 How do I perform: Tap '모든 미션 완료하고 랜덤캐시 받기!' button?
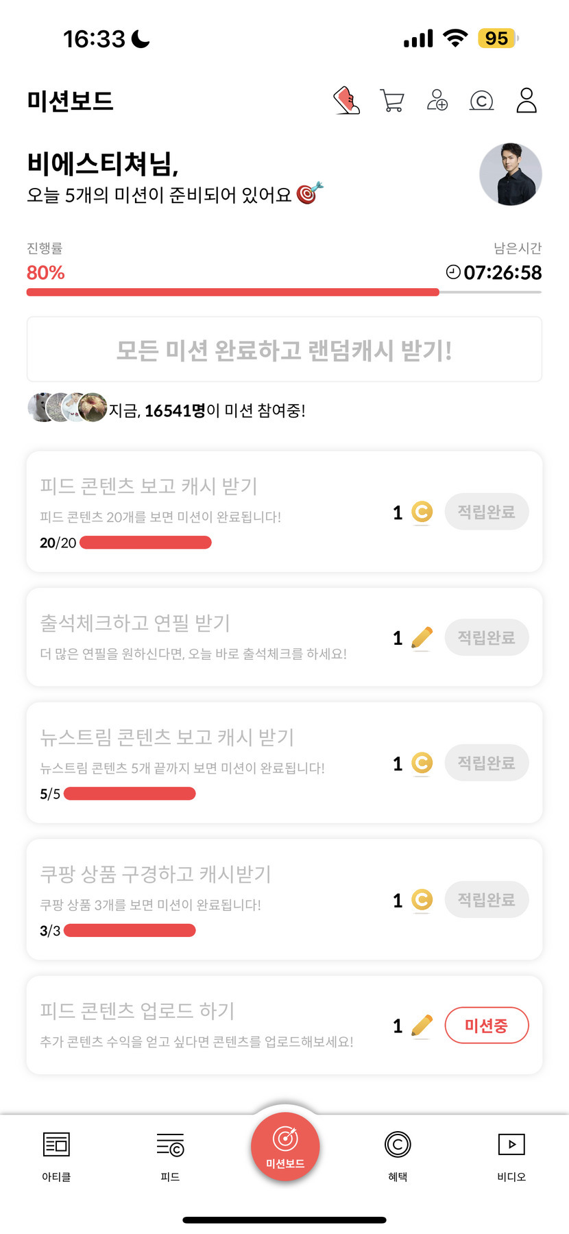[x=284, y=350]
